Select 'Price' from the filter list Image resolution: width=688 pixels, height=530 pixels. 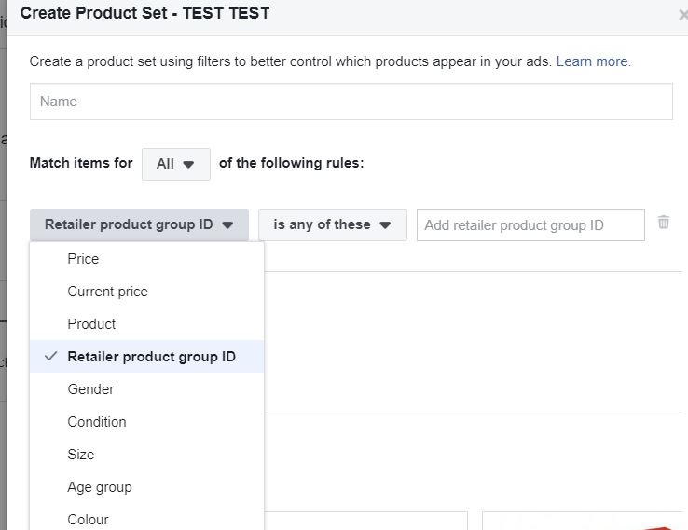[83, 259]
